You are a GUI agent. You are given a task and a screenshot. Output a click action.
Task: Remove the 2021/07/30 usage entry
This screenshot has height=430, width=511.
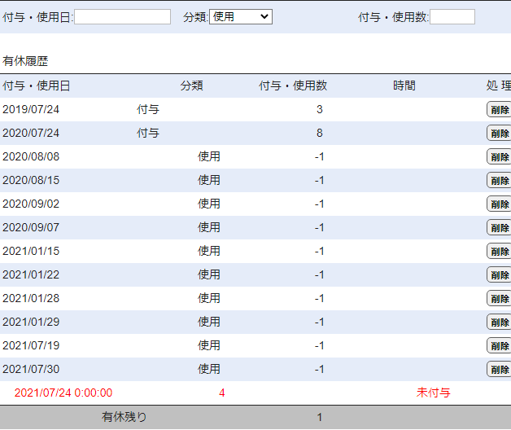(x=499, y=370)
